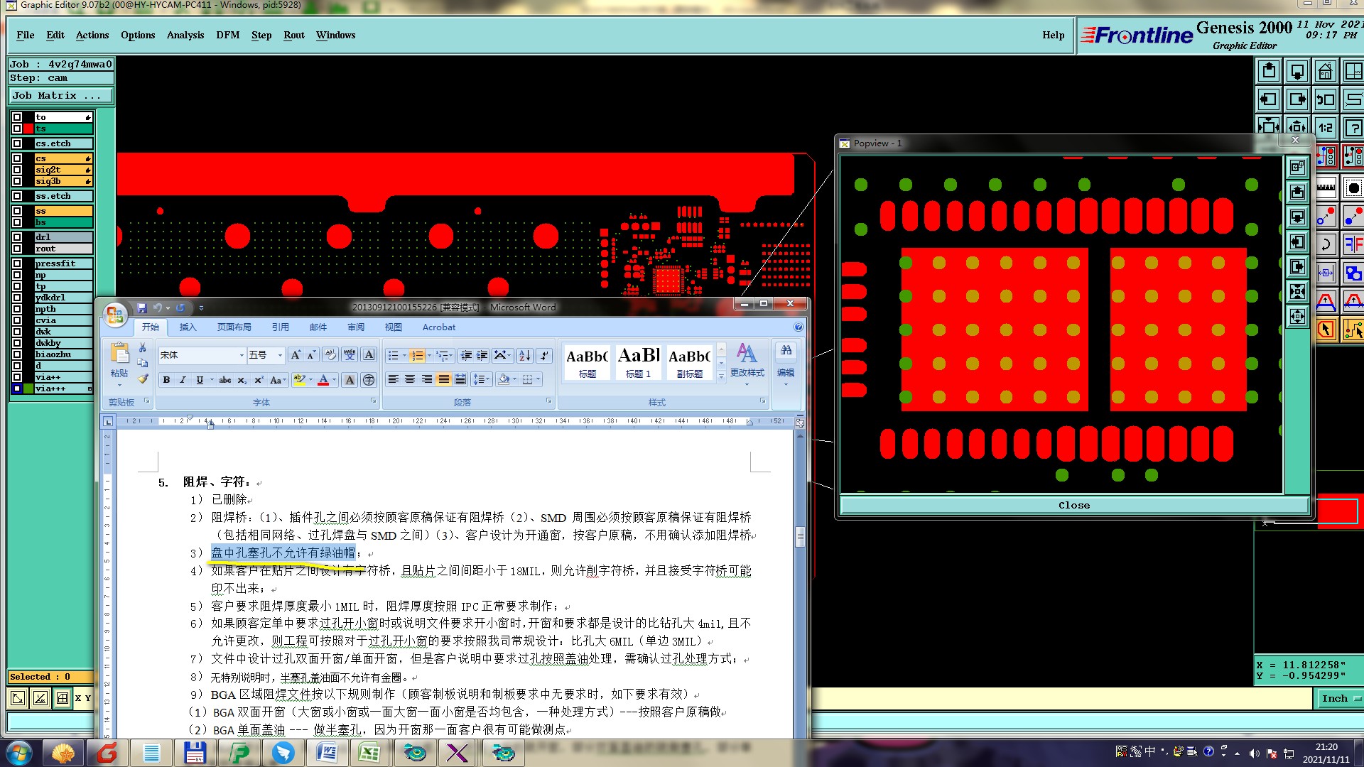This screenshot has width=1364, height=767.
Task: Open Excel from the Windows taskbar
Action: tap(369, 752)
